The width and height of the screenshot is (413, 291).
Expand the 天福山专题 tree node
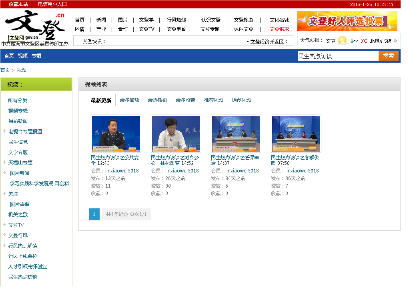pyautogui.click(x=4, y=162)
